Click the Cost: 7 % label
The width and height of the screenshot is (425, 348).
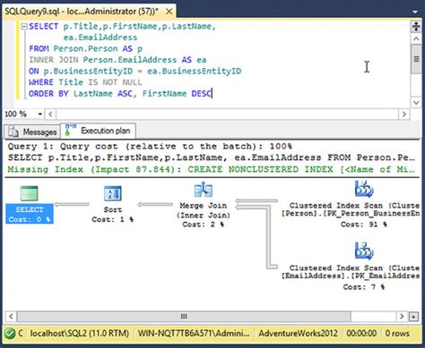pyautogui.click(x=364, y=287)
